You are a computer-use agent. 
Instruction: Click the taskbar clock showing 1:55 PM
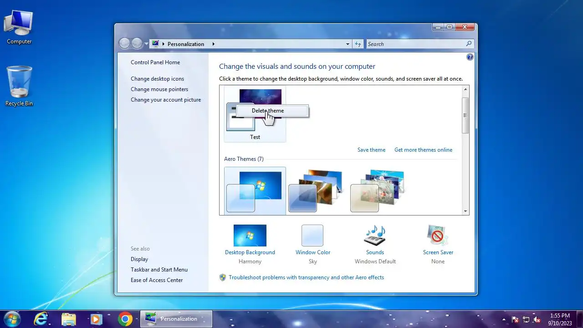pyautogui.click(x=560, y=319)
